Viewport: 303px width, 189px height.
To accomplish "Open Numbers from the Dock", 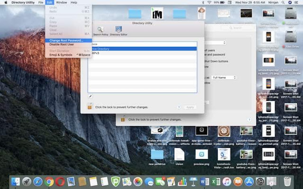I will [182, 182].
